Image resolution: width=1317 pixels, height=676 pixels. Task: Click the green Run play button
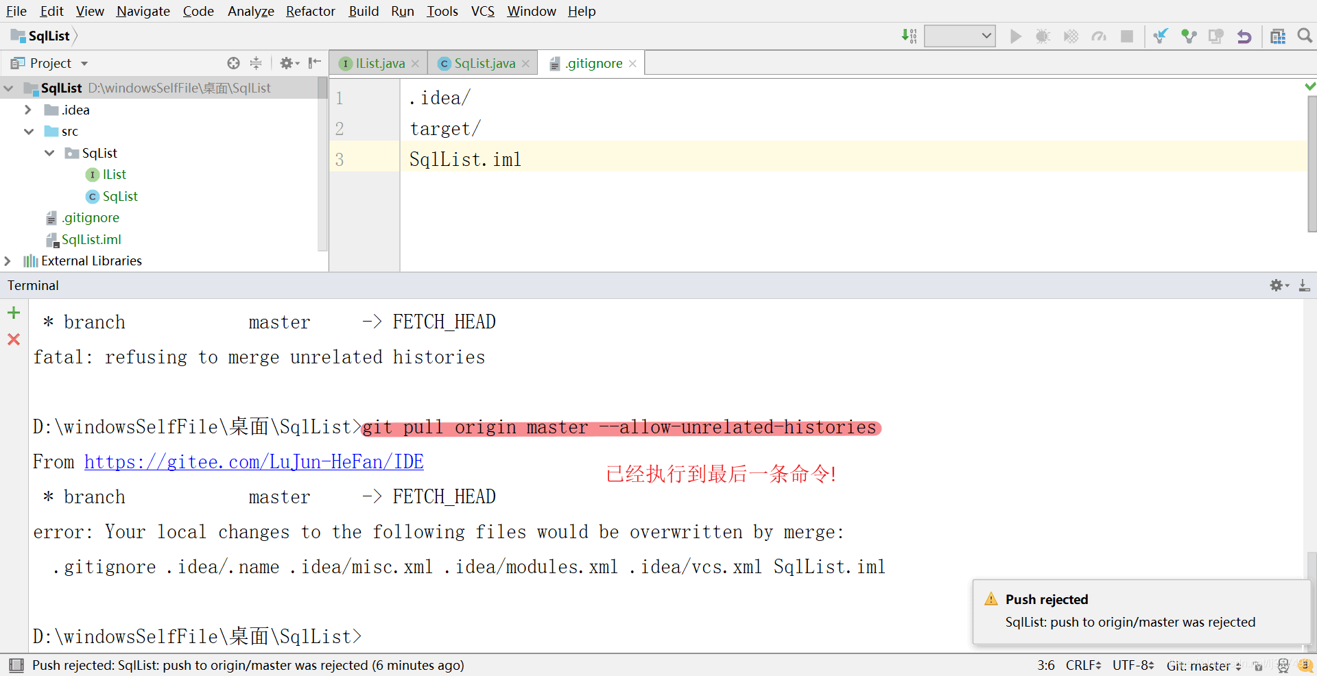tap(1016, 36)
